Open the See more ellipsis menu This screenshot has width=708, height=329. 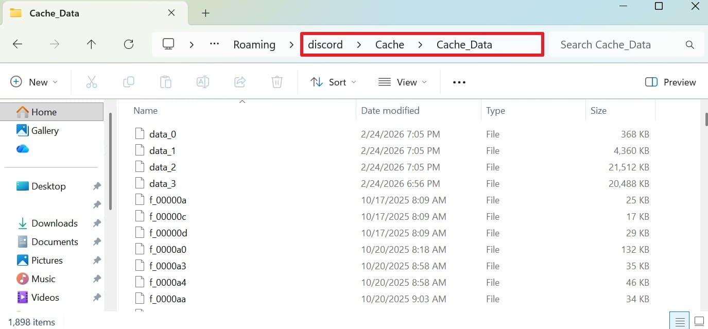(x=458, y=82)
